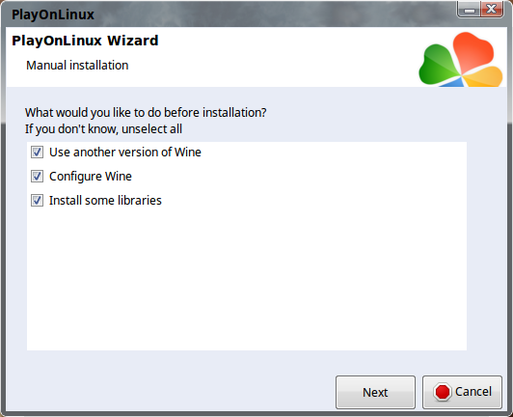
Task: Click the orange petal of the logo
Action: [483, 77]
